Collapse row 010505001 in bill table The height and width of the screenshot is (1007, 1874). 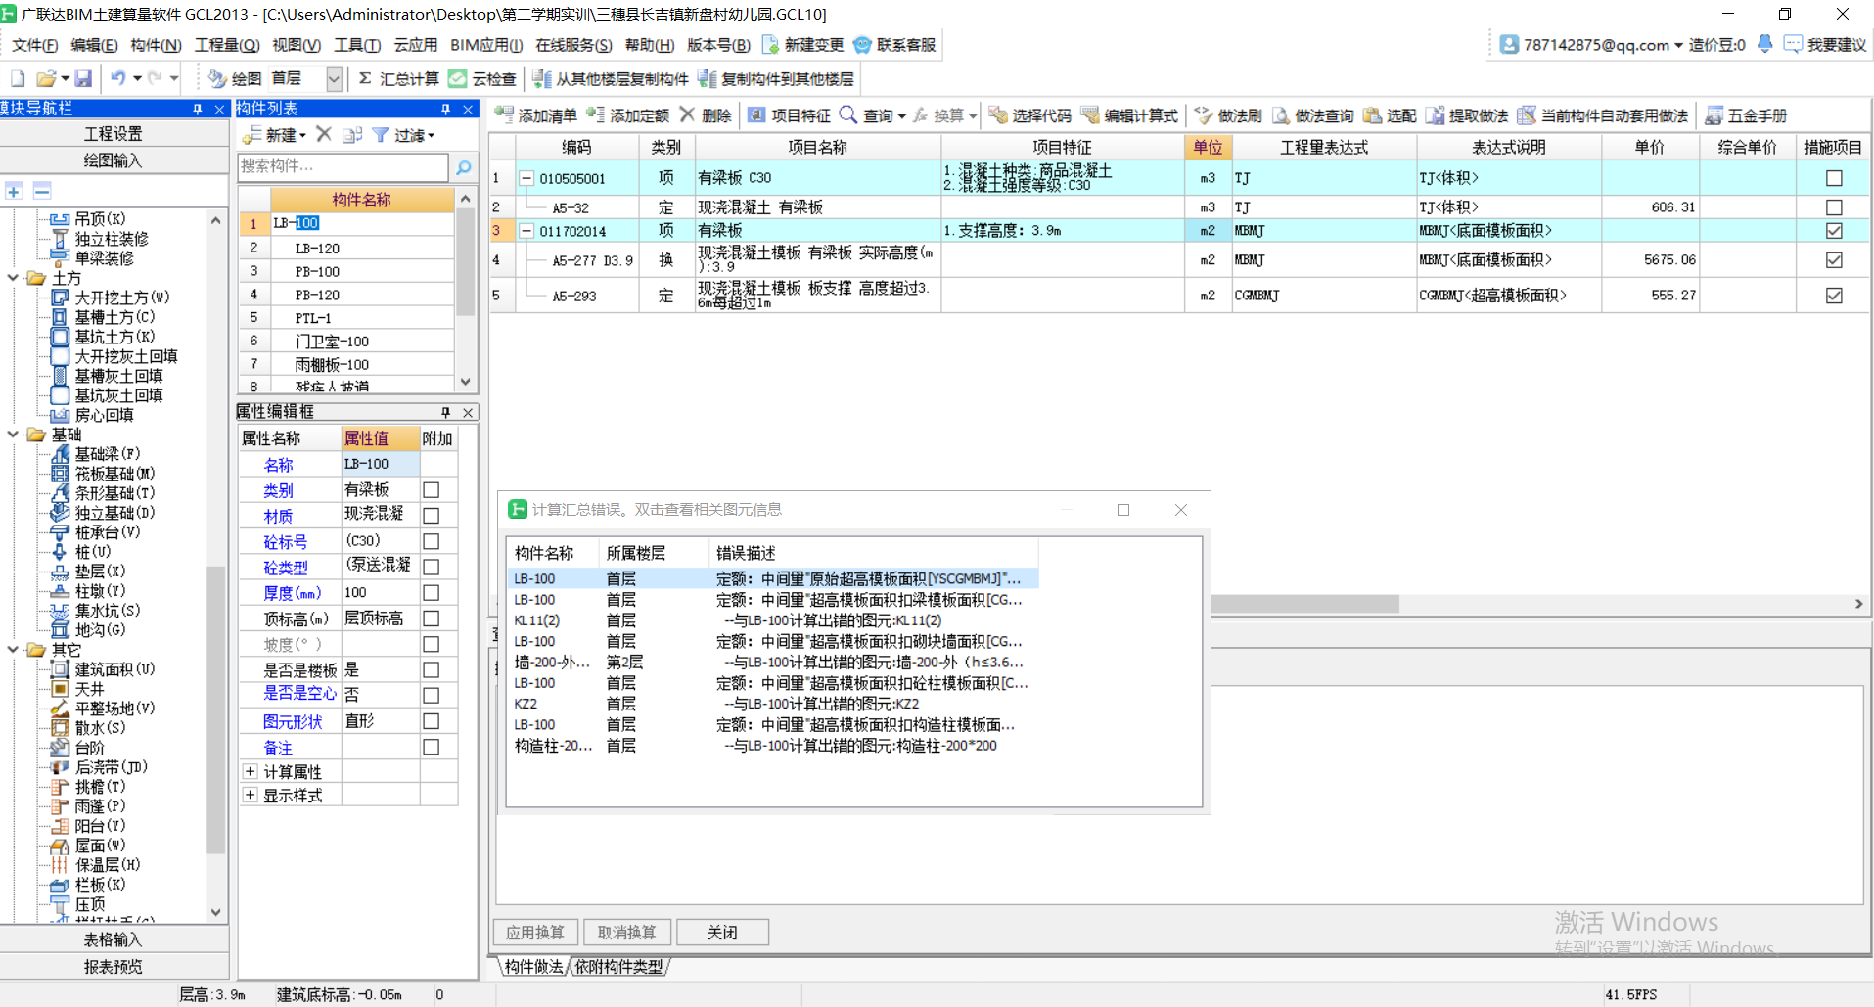pos(526,178)
